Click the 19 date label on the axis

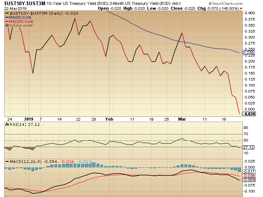tap(151, 119)
